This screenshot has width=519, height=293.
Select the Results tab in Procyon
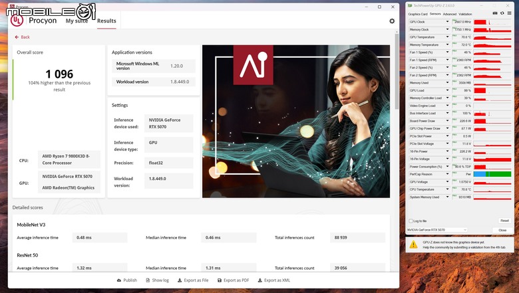click(106, 21)
